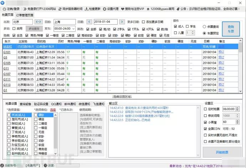Increase the 小黑屋 value stepper
The height and width of the screenshot is (168, 246).
[237, 121]
